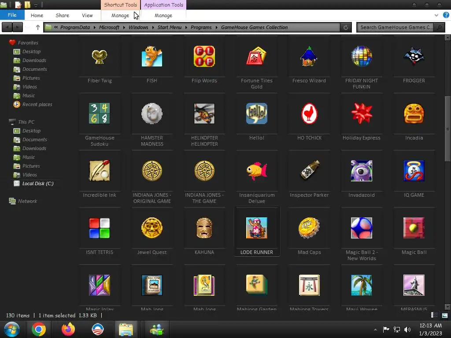This screenshot has width=451, height=338.
Task: Select the Magic Ball icon
Action: [x=414, y=228]
